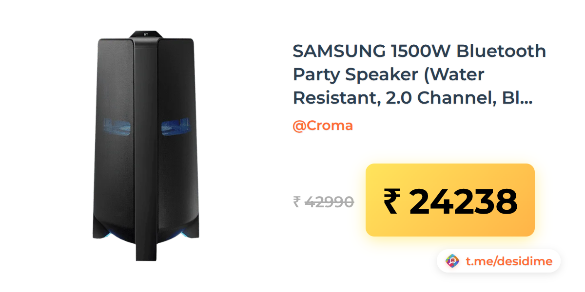The width and height of the screenshot is (585, 292).
Task: Click the left blue base glow of speaker
Action: tap(102, 234)
